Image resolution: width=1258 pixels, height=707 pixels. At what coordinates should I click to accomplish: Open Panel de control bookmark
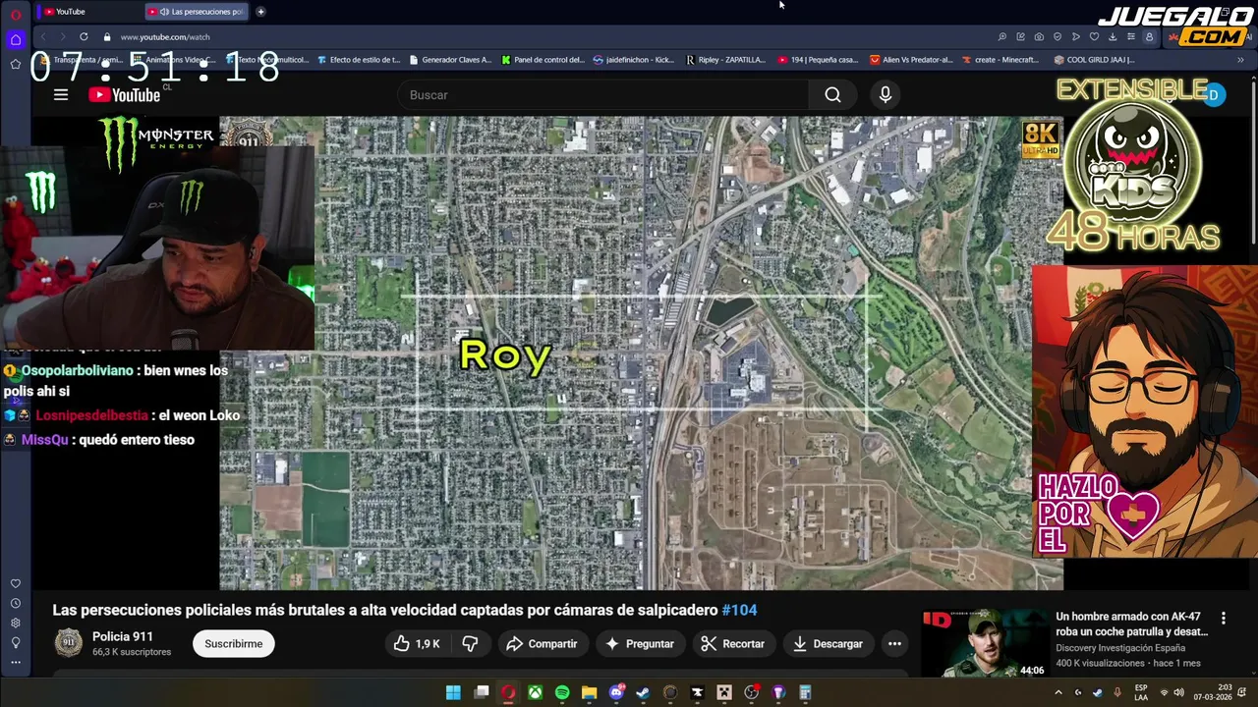point(543,60)
